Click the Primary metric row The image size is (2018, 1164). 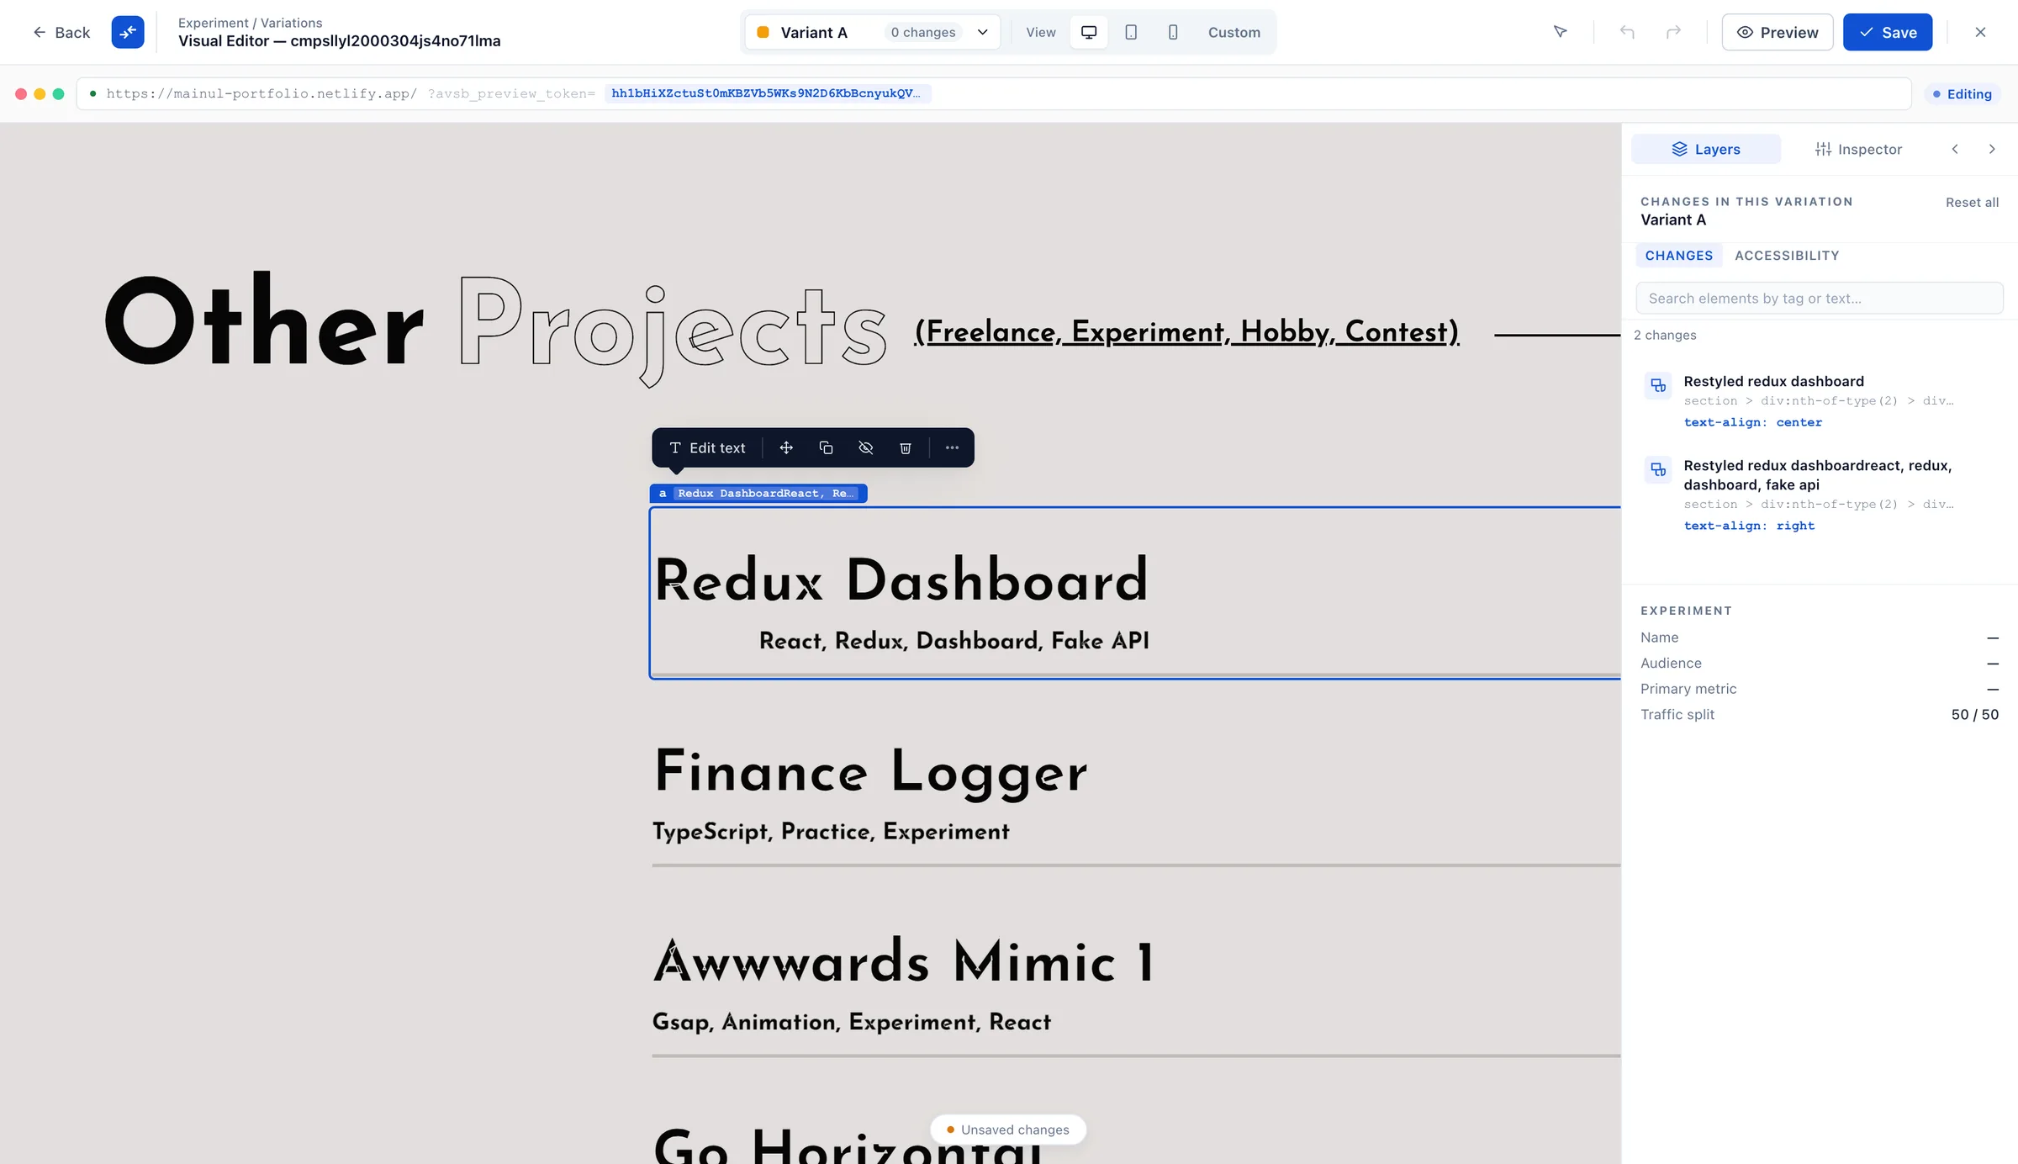tap(1819, 689)
